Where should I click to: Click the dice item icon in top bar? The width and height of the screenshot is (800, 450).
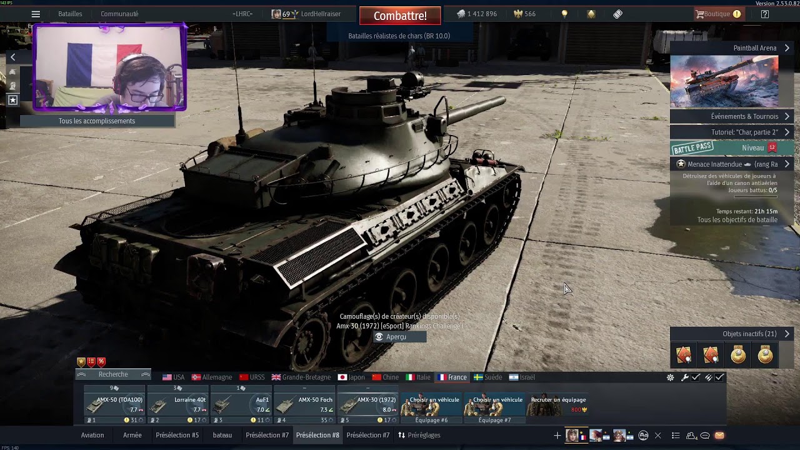[617, 14]
